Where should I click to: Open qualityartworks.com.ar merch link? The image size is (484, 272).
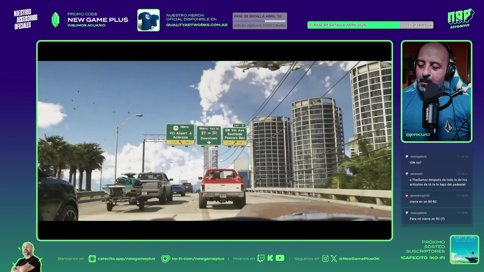(197, 25)
